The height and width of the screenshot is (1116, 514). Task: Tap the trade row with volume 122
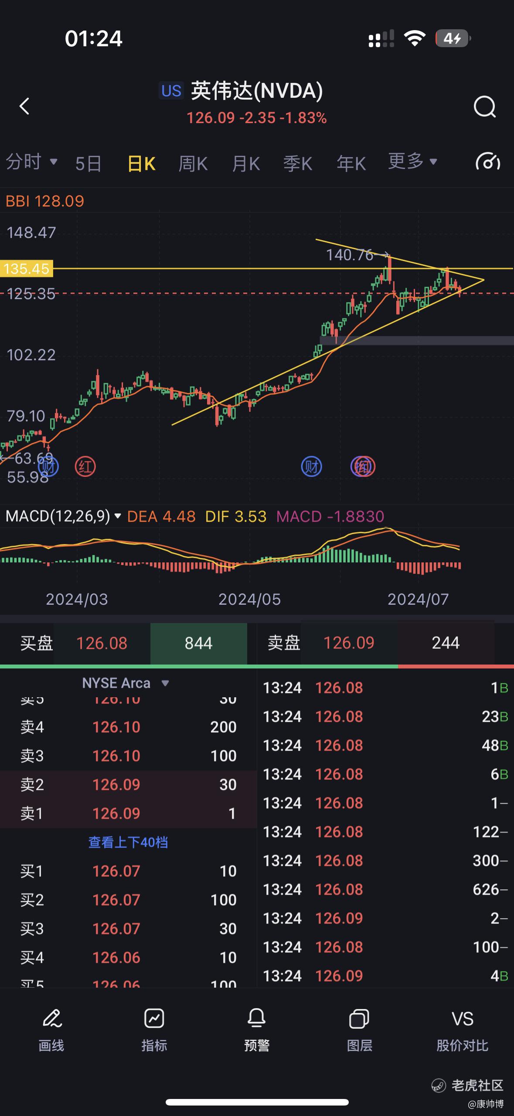point(385,832)
